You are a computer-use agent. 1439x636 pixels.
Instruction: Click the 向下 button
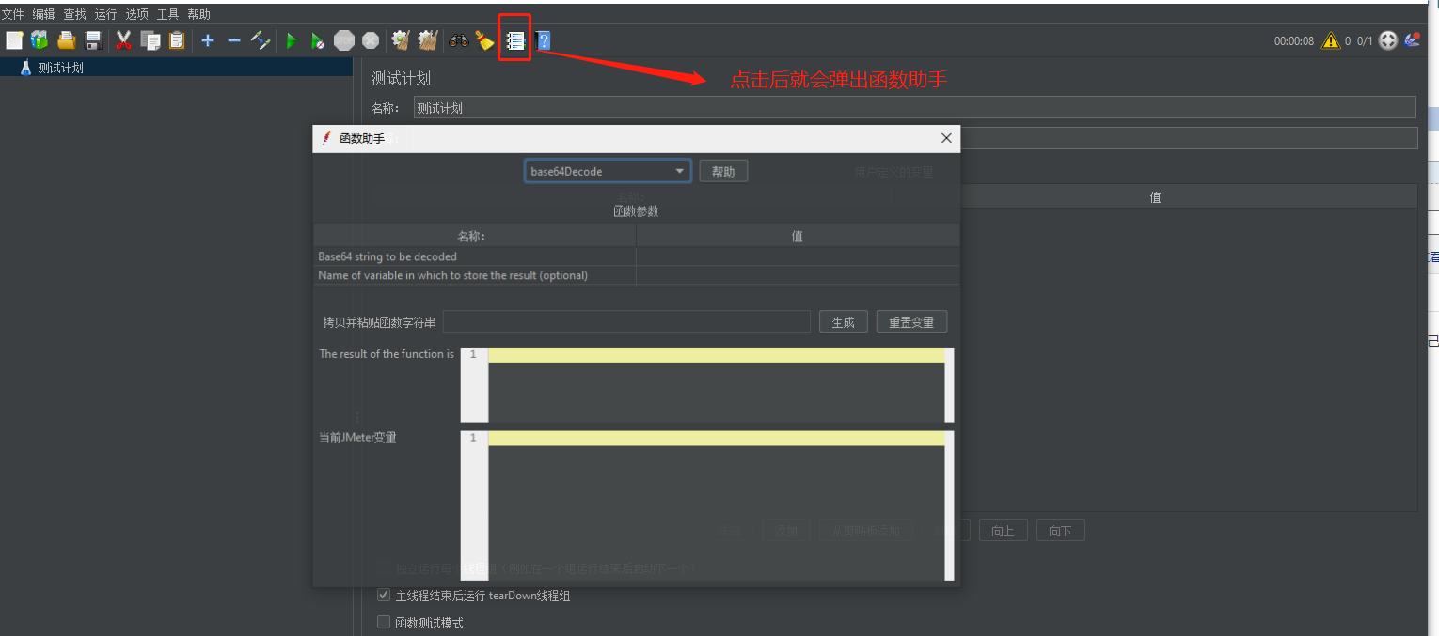point(1061,531)
